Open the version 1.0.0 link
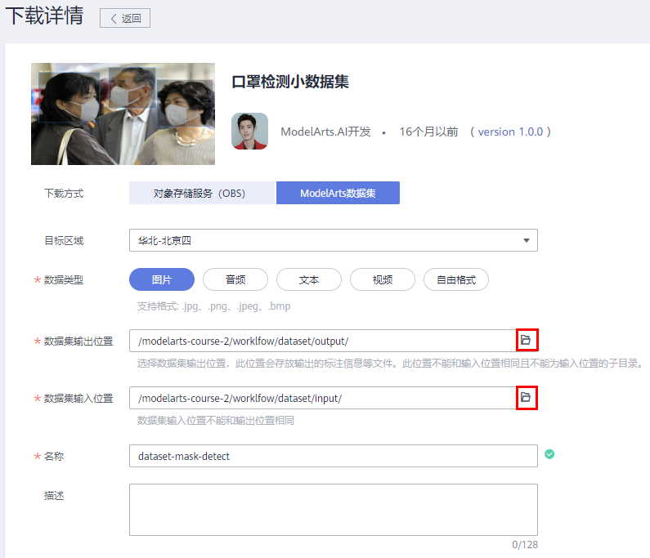The image size is (650, 558). click(510, 132)
